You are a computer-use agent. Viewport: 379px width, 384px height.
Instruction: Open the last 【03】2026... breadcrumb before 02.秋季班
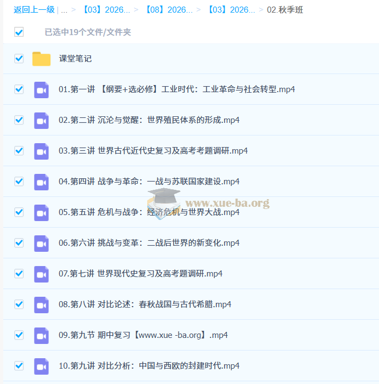[x=231, y=10]
